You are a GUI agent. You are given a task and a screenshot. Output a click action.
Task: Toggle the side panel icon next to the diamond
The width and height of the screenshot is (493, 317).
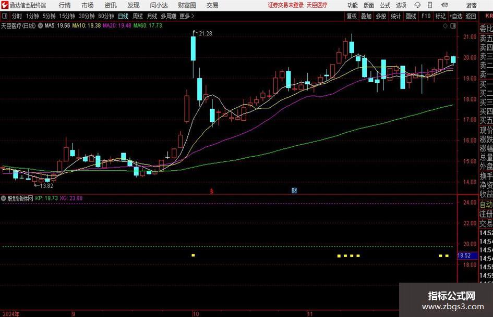click(453, 26)
